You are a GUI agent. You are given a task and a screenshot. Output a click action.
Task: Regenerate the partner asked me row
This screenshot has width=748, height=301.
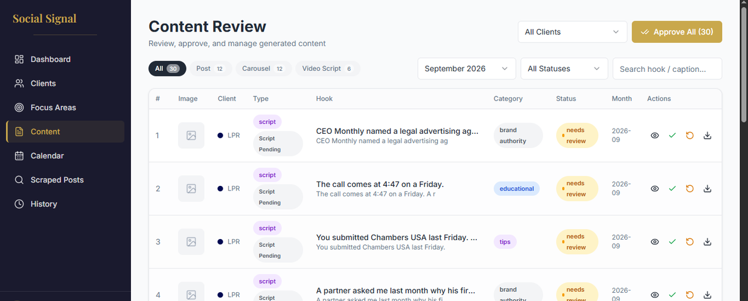pyautogui.click(x=690, y=295)
